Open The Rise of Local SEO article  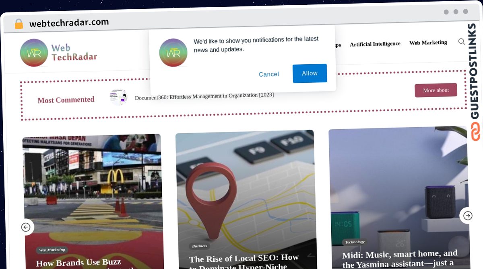click(244, 261)
